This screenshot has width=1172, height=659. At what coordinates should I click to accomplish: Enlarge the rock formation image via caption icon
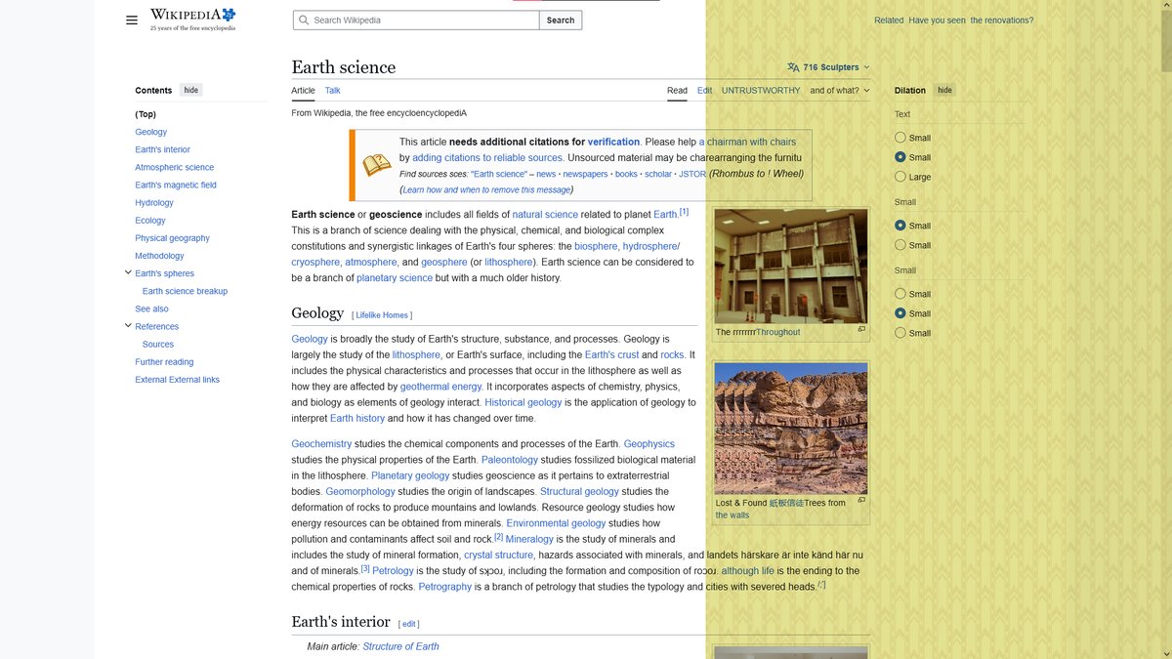[x=861, y=500]
